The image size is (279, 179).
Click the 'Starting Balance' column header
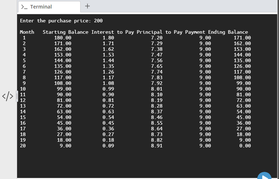66,32
